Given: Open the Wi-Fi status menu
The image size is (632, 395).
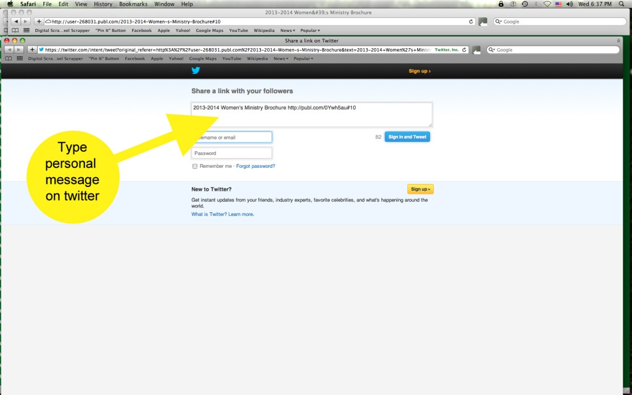Looking at the screenshot, I should tap(547, 4).
